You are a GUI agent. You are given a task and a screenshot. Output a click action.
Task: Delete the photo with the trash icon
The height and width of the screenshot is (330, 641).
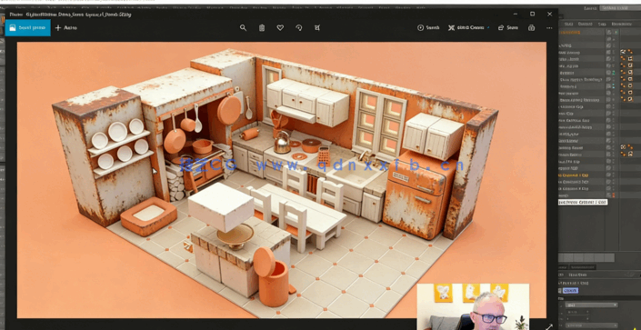click(x=262, y=28)
